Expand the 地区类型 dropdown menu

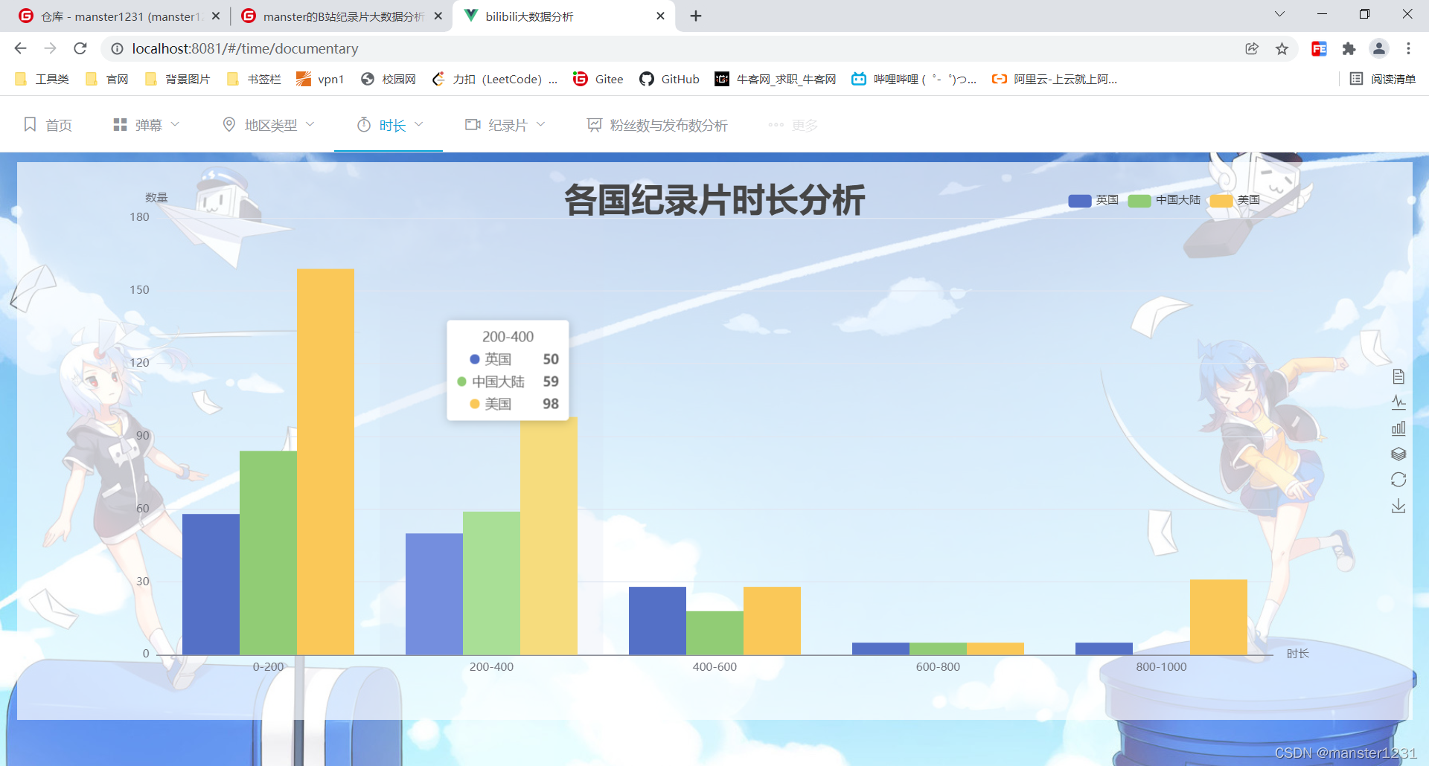point(269,125)
